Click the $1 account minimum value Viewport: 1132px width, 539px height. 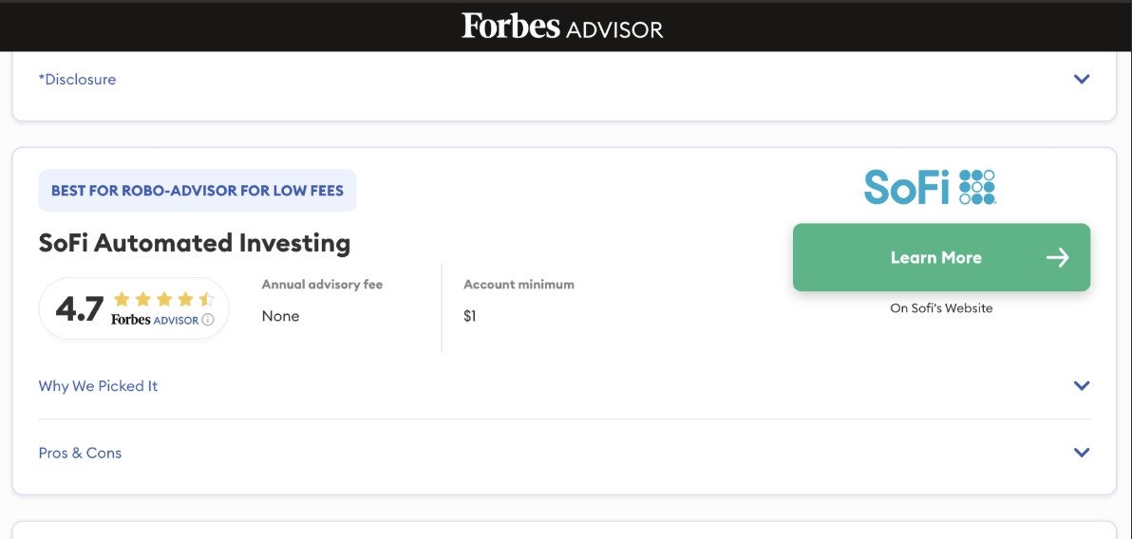coord(470,316)
